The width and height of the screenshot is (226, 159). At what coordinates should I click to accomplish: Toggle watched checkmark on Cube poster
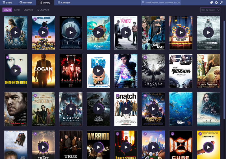pos(172,134)
